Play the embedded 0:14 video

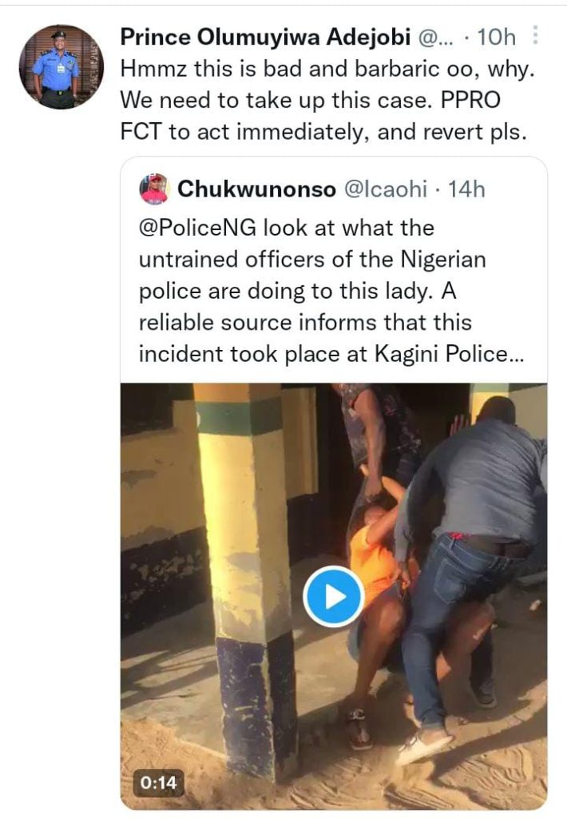coord(333,596)
